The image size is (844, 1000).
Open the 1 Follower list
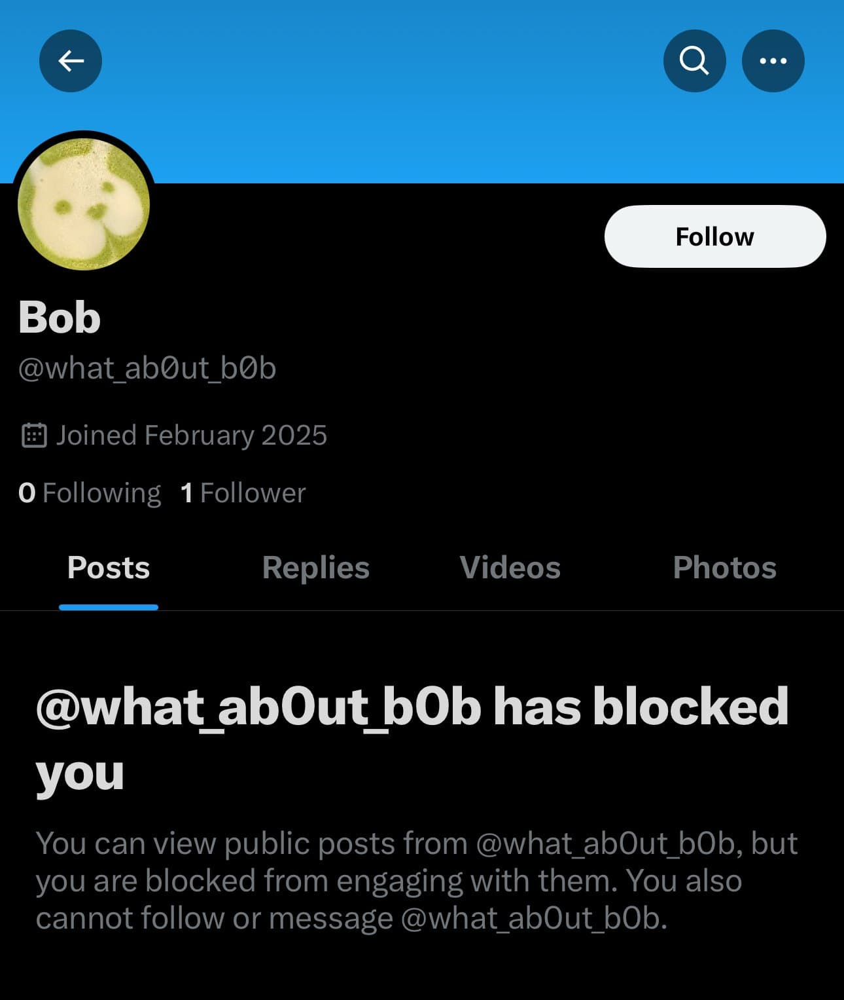tap(243, 493)
